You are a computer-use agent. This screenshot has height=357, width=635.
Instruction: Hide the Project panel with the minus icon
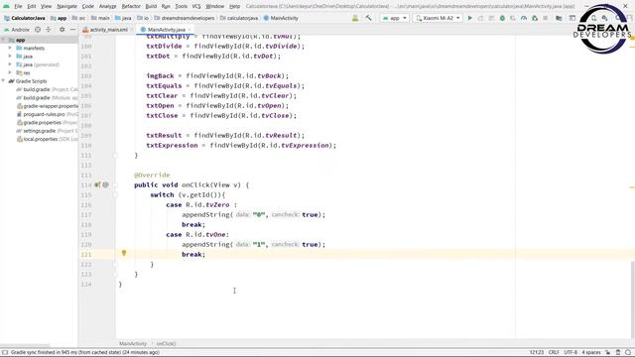click(72, 30)
